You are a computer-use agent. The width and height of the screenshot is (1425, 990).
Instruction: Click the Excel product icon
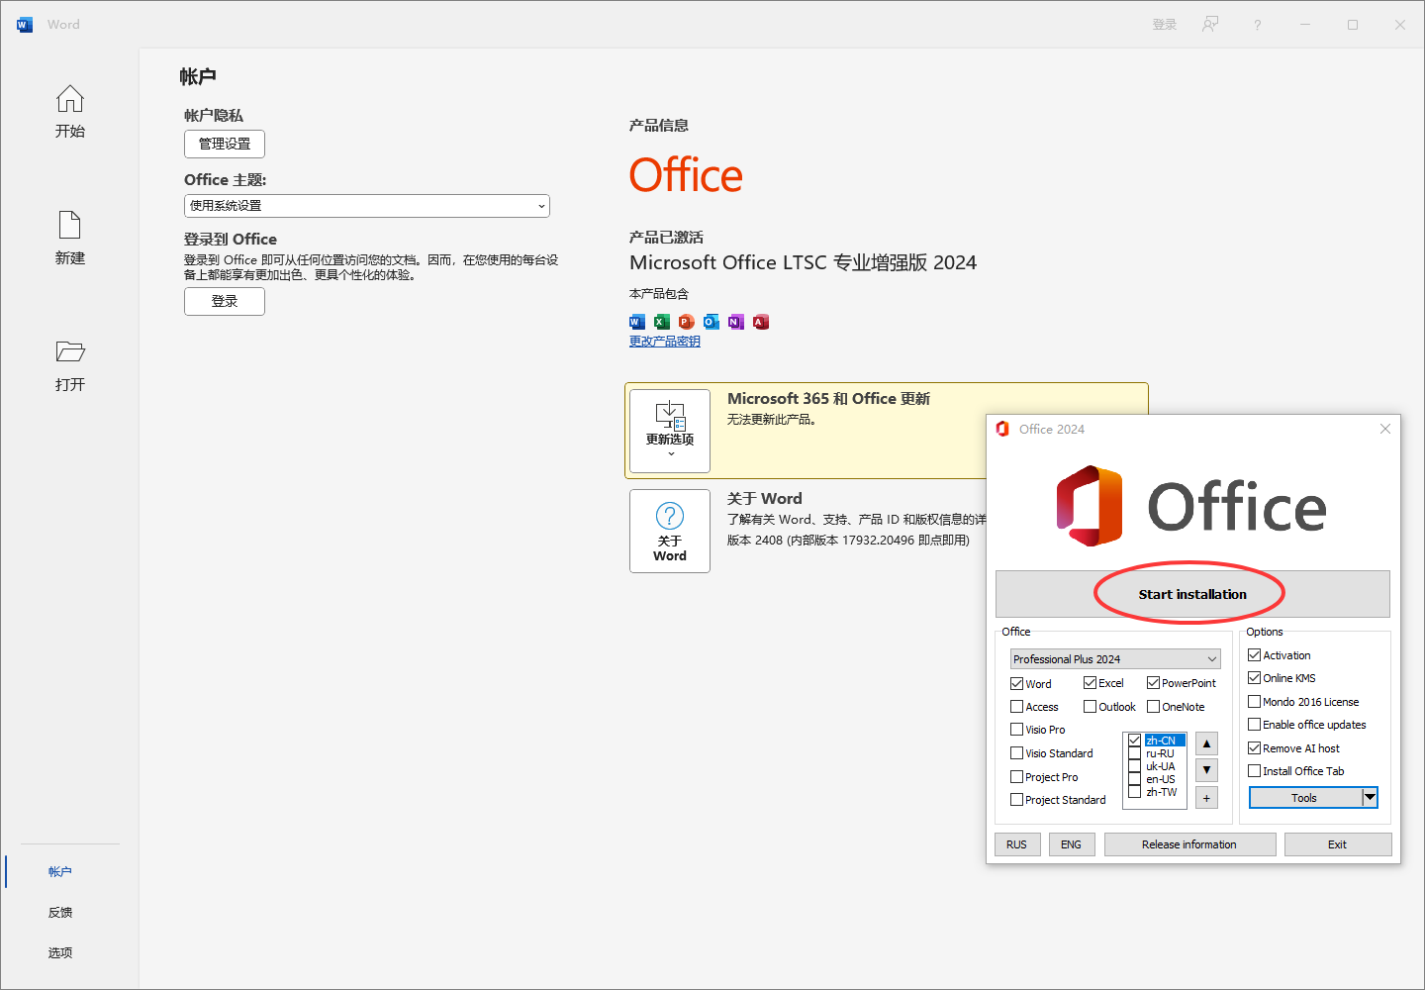tap(662, 322)
